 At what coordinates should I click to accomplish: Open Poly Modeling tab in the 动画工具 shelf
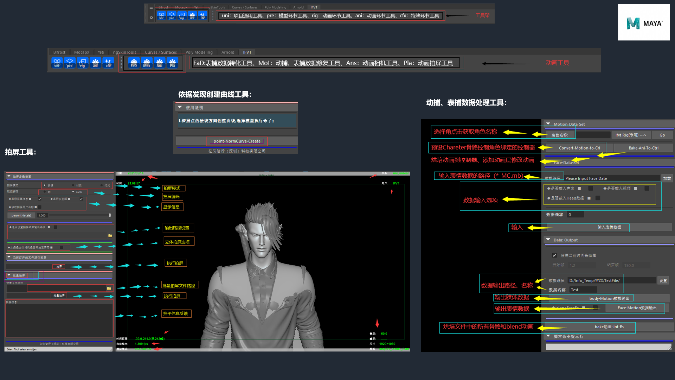(199, 52)
